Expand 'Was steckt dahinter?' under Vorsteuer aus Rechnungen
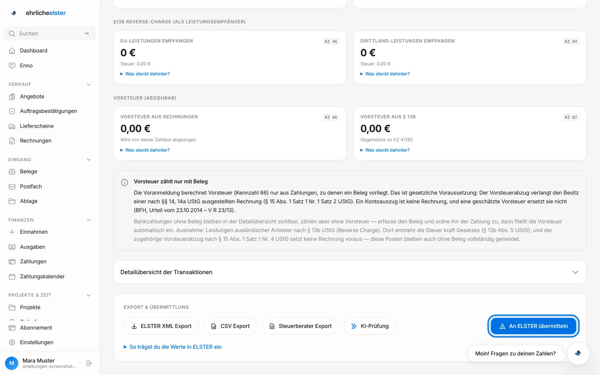This screenshot has width=600, height=375. coord(145,150)
